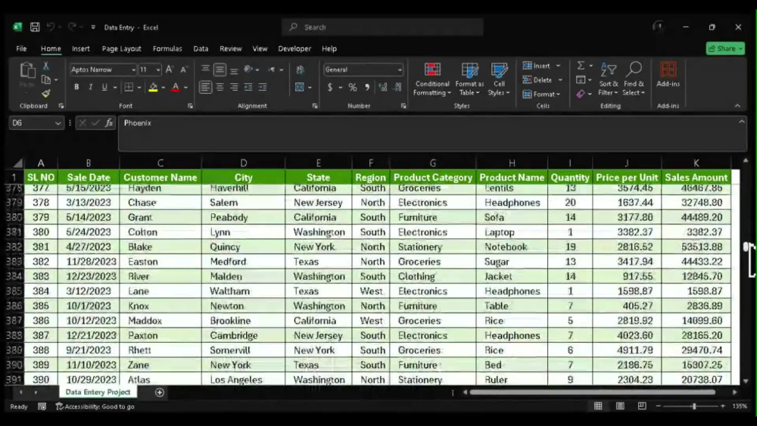Open the File menu
This screenshot has height=426, width=757.
(21, 48)
